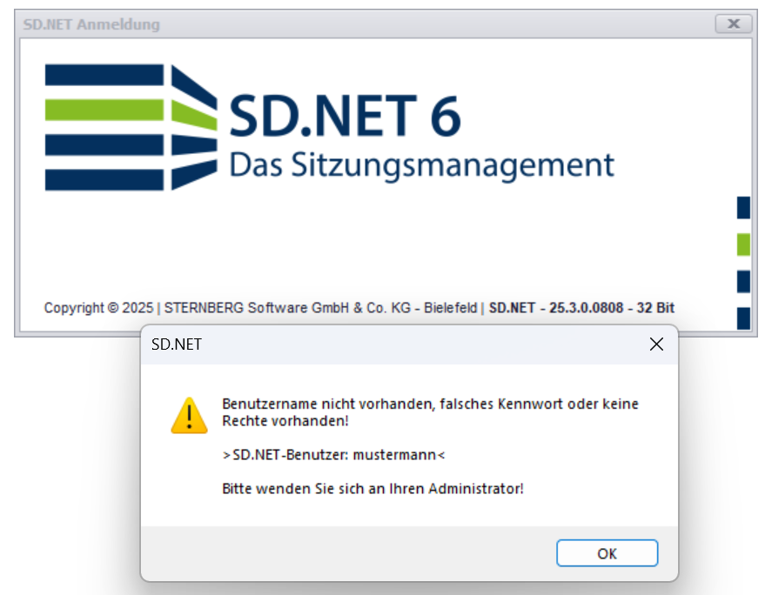Viewport: 765px width, 595px height.
Task: Click the topmost dark blue square on the right edge
Action: point(743,207)
